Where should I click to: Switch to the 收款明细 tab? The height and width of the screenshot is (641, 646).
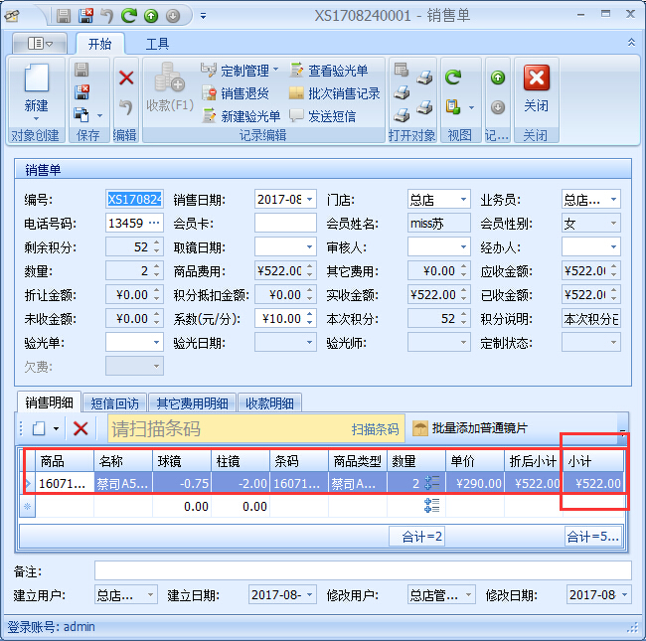click(x=269, y=402)
